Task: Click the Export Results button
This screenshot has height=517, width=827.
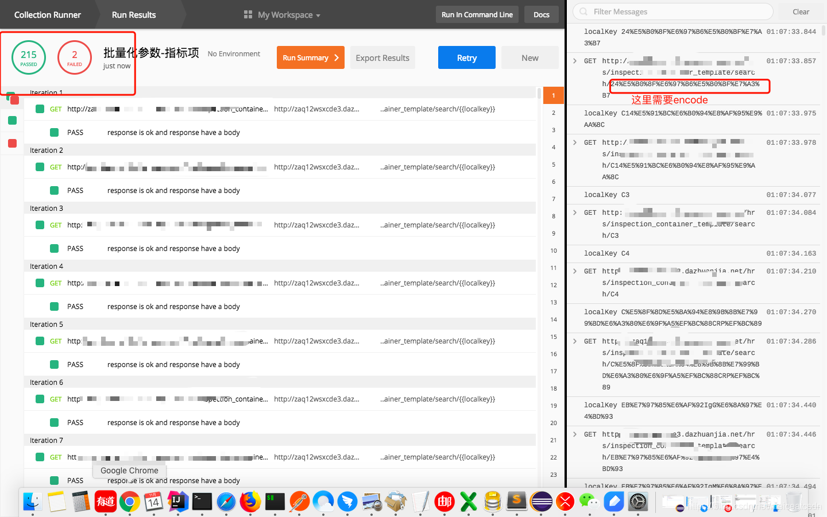Action: [x=382, y=57]
